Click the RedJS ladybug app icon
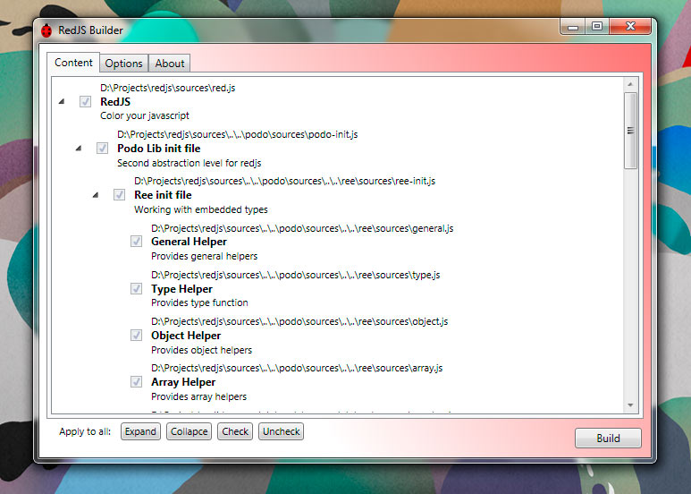The height and width of the screenshot is (494, 691). (46, 30)
